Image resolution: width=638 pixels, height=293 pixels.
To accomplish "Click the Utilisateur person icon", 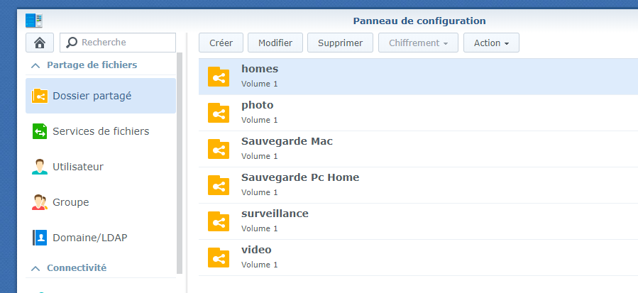I will tap(40, 167).
